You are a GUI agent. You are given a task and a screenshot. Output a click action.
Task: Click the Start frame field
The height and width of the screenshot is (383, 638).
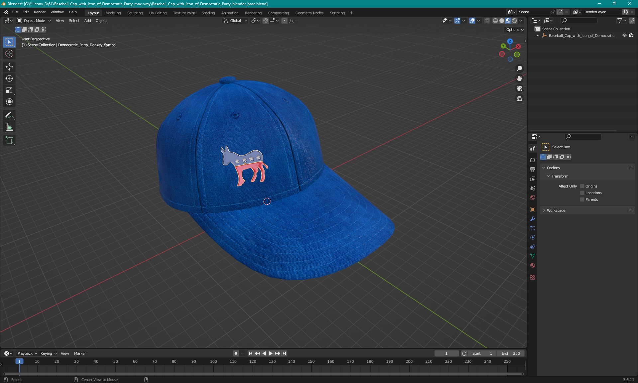tap(482, 353)
